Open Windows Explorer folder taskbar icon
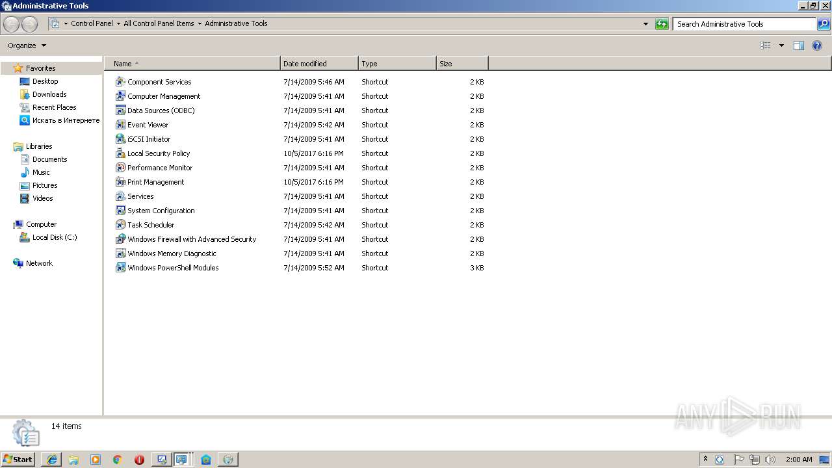The height and width of the screenshot is (468, 832). 73,460
